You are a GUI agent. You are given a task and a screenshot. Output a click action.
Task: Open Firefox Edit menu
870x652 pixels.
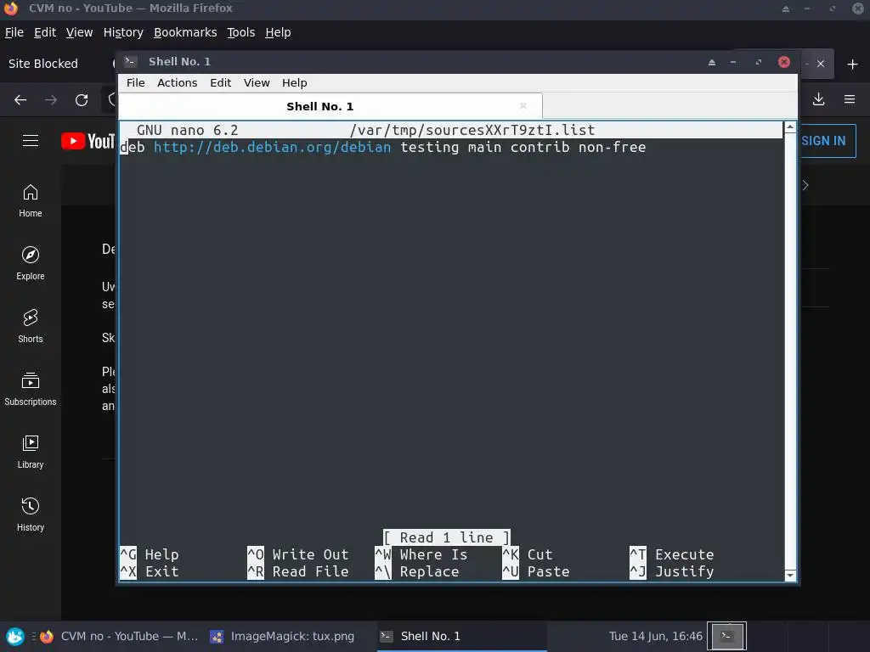coord(45,33)
